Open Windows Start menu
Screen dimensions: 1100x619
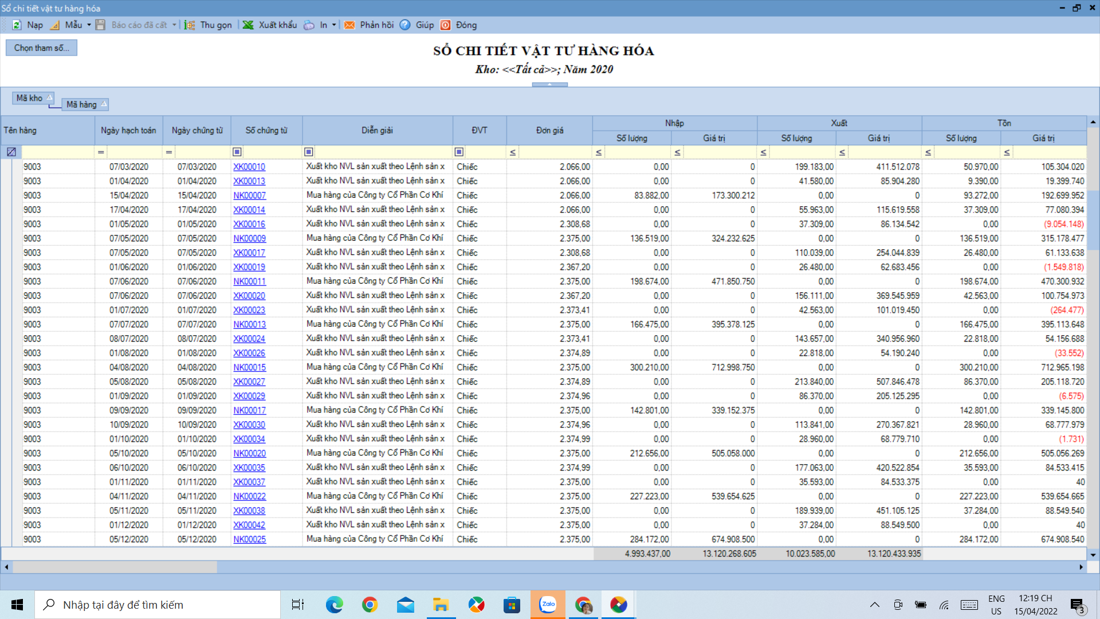[x=17, y=605]
